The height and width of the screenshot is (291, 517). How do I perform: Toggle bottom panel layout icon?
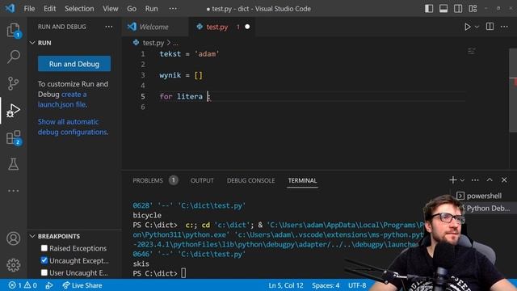coord(443,9)
